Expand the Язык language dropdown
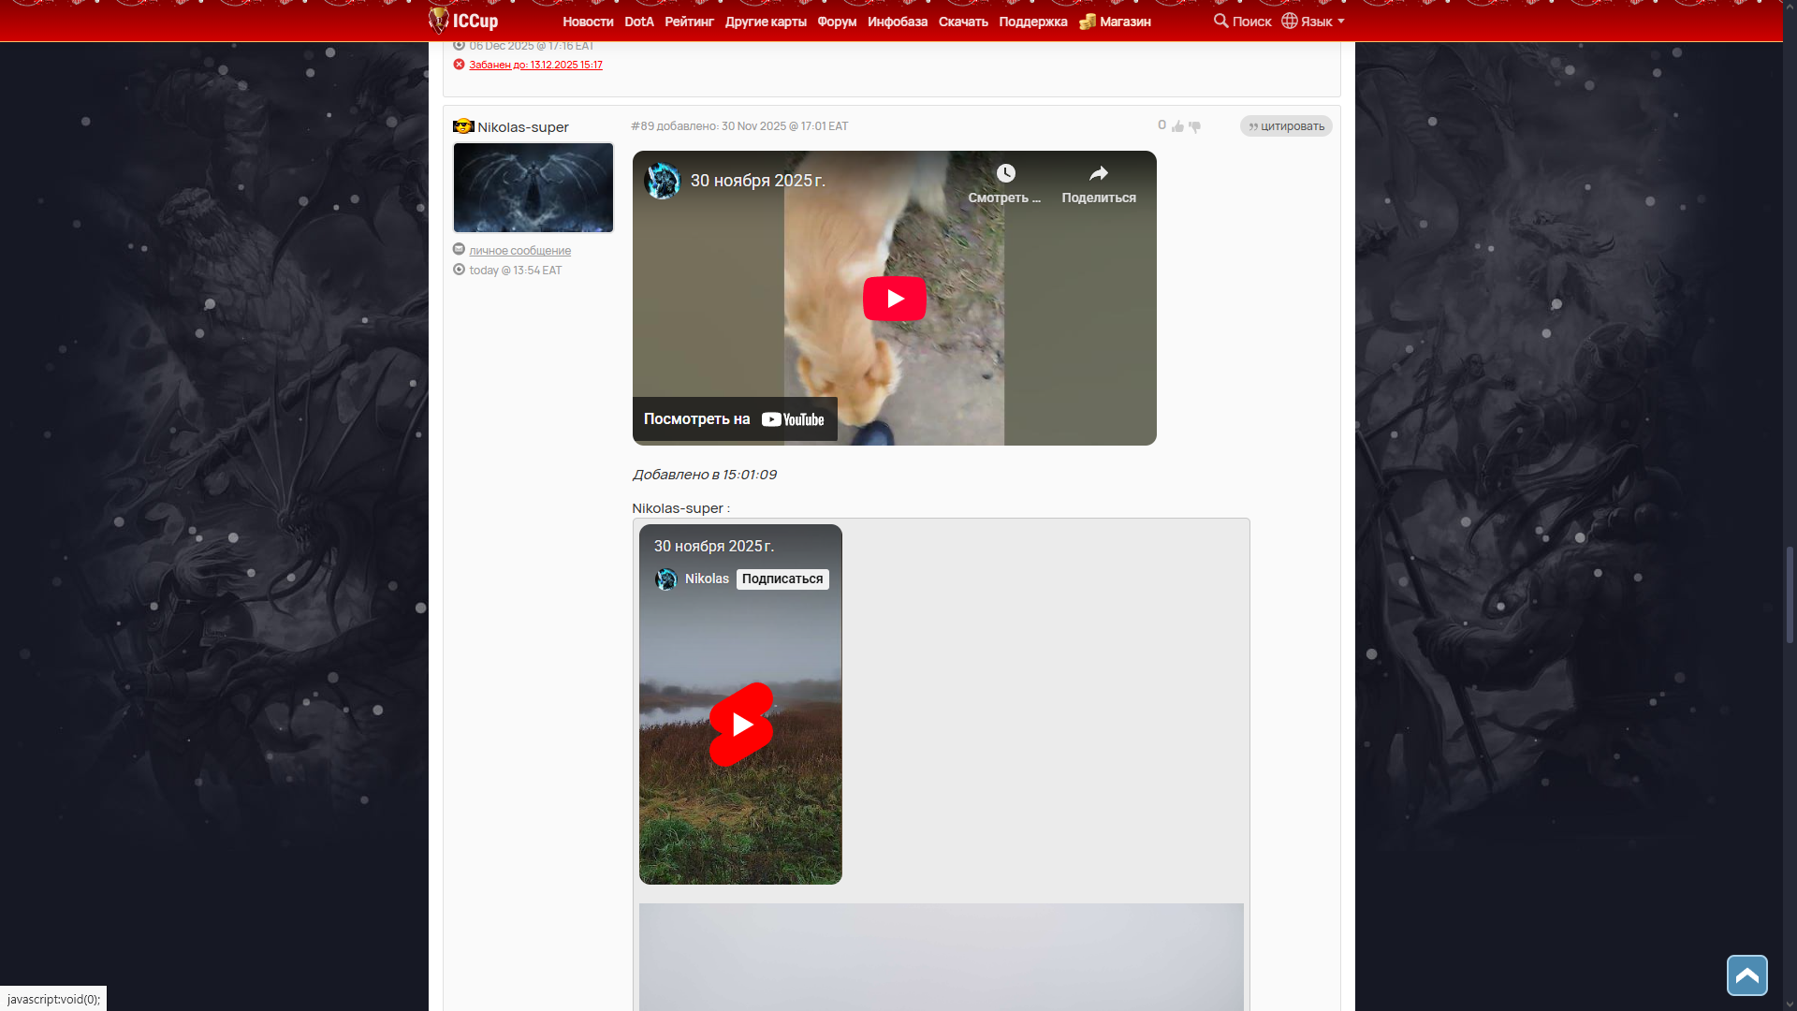The height and width of the screenshot is (1011, 1797). pyautogui.click(x=1314, y=22)
